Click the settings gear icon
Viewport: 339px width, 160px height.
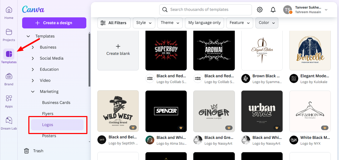click(260, 10)
